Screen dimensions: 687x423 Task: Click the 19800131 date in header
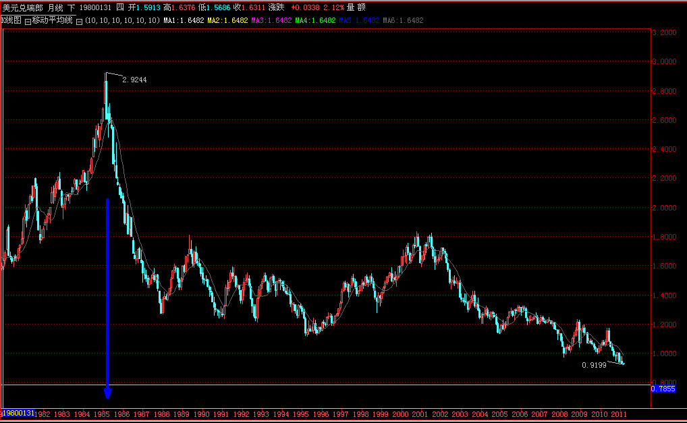95,8
